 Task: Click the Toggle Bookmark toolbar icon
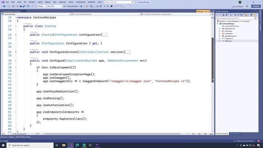[x=111, y=7]
